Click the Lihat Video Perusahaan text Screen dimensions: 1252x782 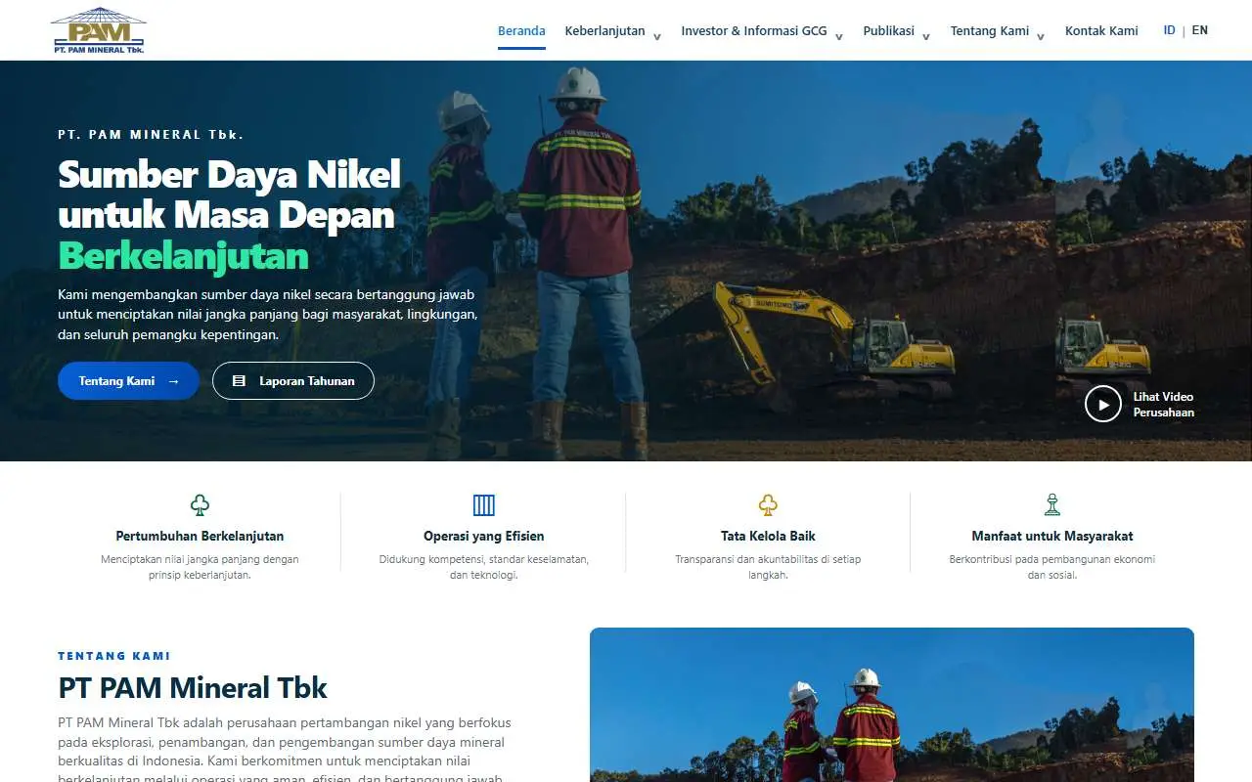tap(1164, 404)
